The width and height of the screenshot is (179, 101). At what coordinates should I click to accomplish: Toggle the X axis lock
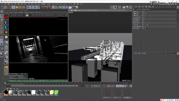coord(28,7)
